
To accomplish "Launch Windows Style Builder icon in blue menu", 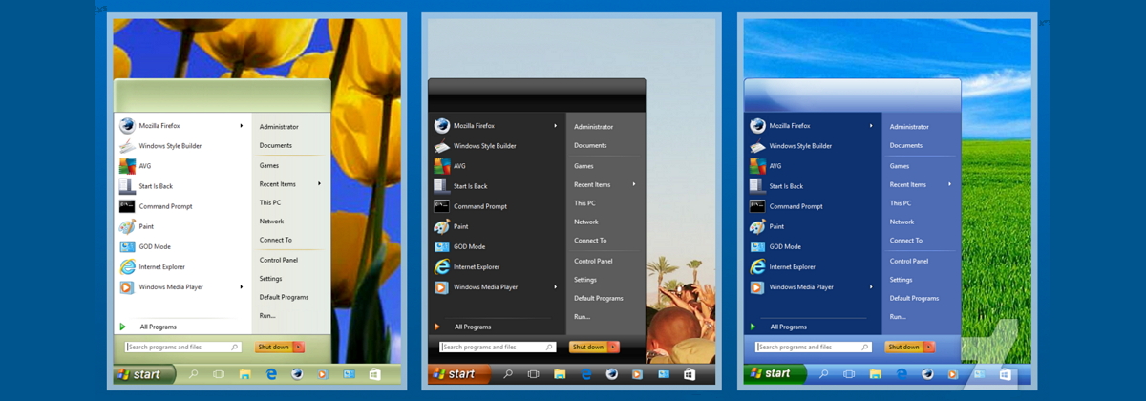I will (x=757, y=146).
